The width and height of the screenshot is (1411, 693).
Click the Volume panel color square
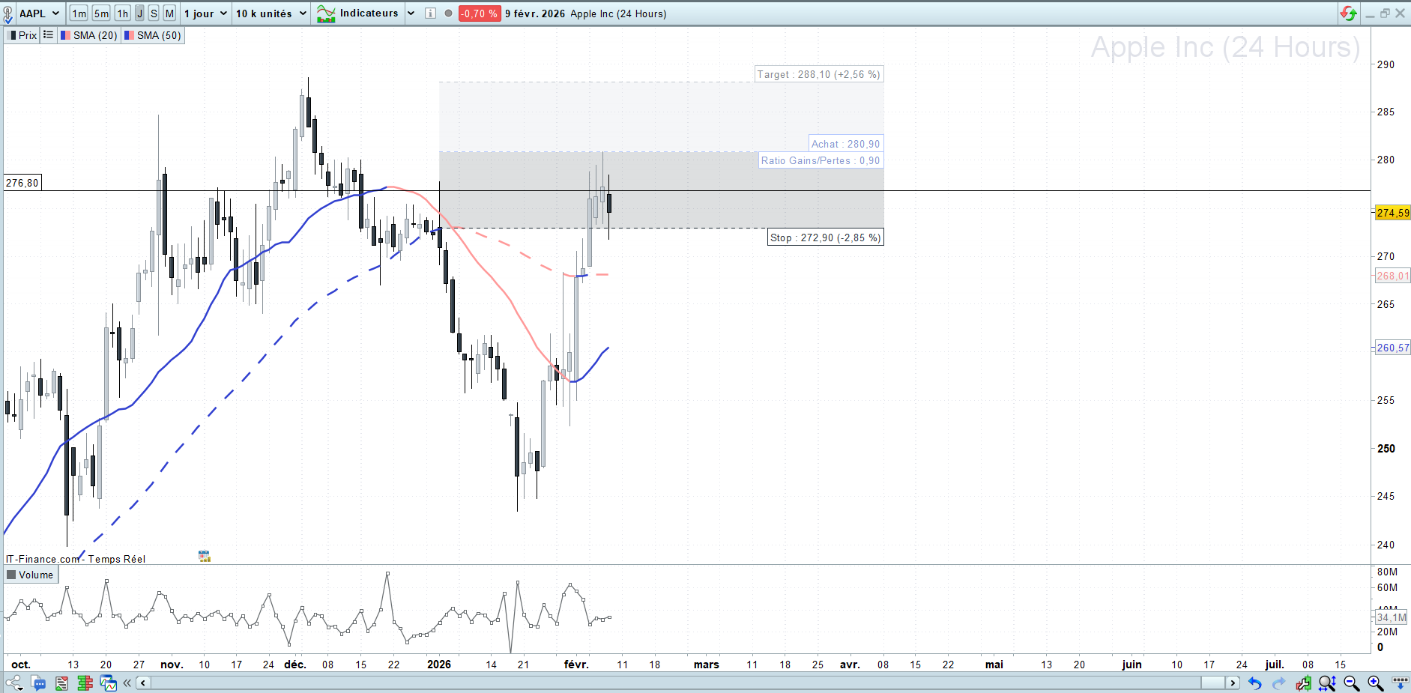[x=11, y=575]
